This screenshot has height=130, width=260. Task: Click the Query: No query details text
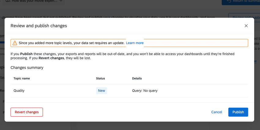(x=145, y=91)
